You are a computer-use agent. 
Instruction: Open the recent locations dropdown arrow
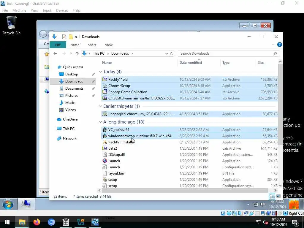(71, 53)
